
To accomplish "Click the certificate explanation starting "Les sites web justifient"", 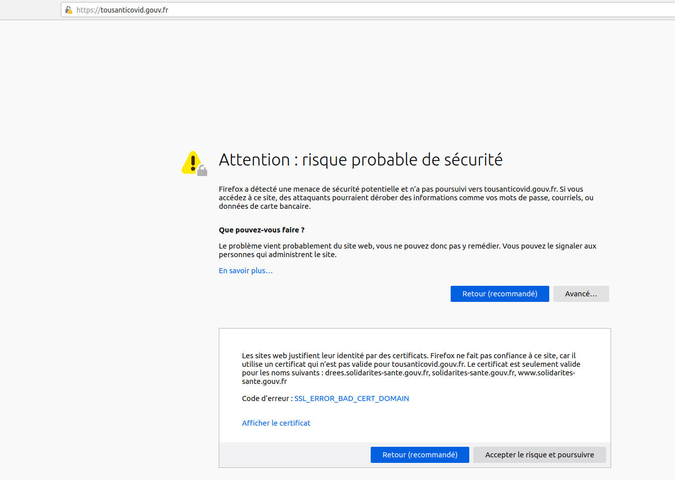I will tap(411, 368).
